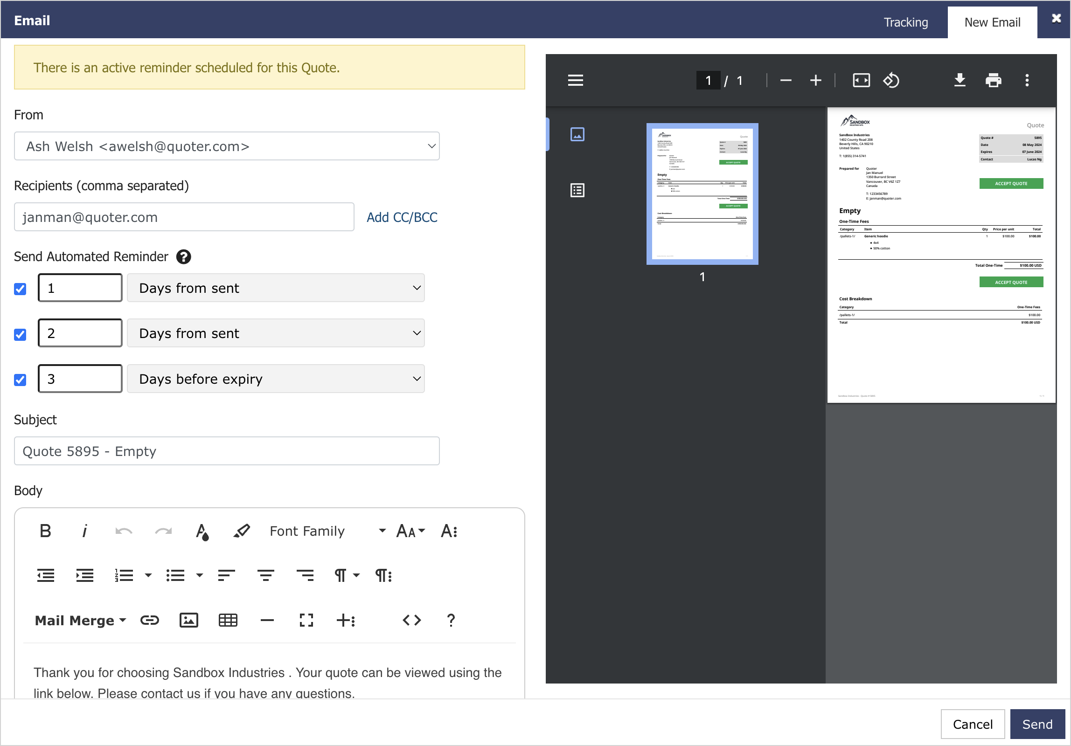The height and width of the screenshot is (746, 1071).
Task: Open editor help question mark
Action: (451, 620)
